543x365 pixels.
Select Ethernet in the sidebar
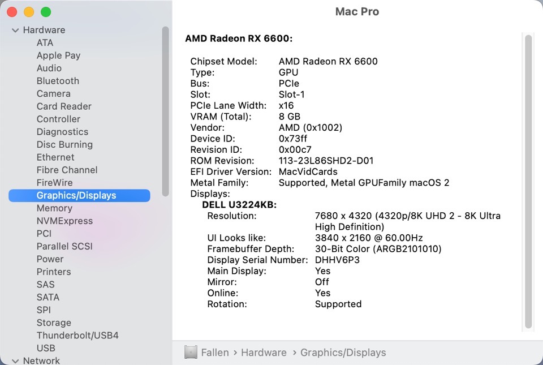tap(55, 157)
